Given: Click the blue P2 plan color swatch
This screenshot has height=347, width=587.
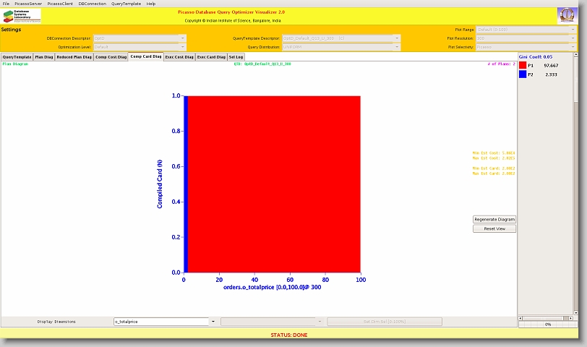Looking at the screenshot, I should tap(523, 74).
